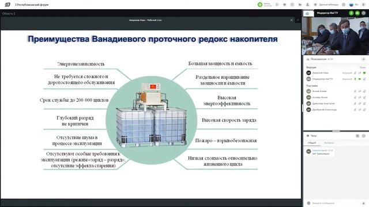This screenshot has width=369, height=207.
Task: Click the 3 Республиканский форум webinar title
Action: (32, 5)
